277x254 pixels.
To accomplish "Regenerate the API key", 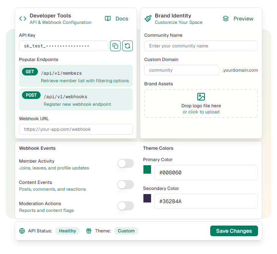I will (127, 46).
